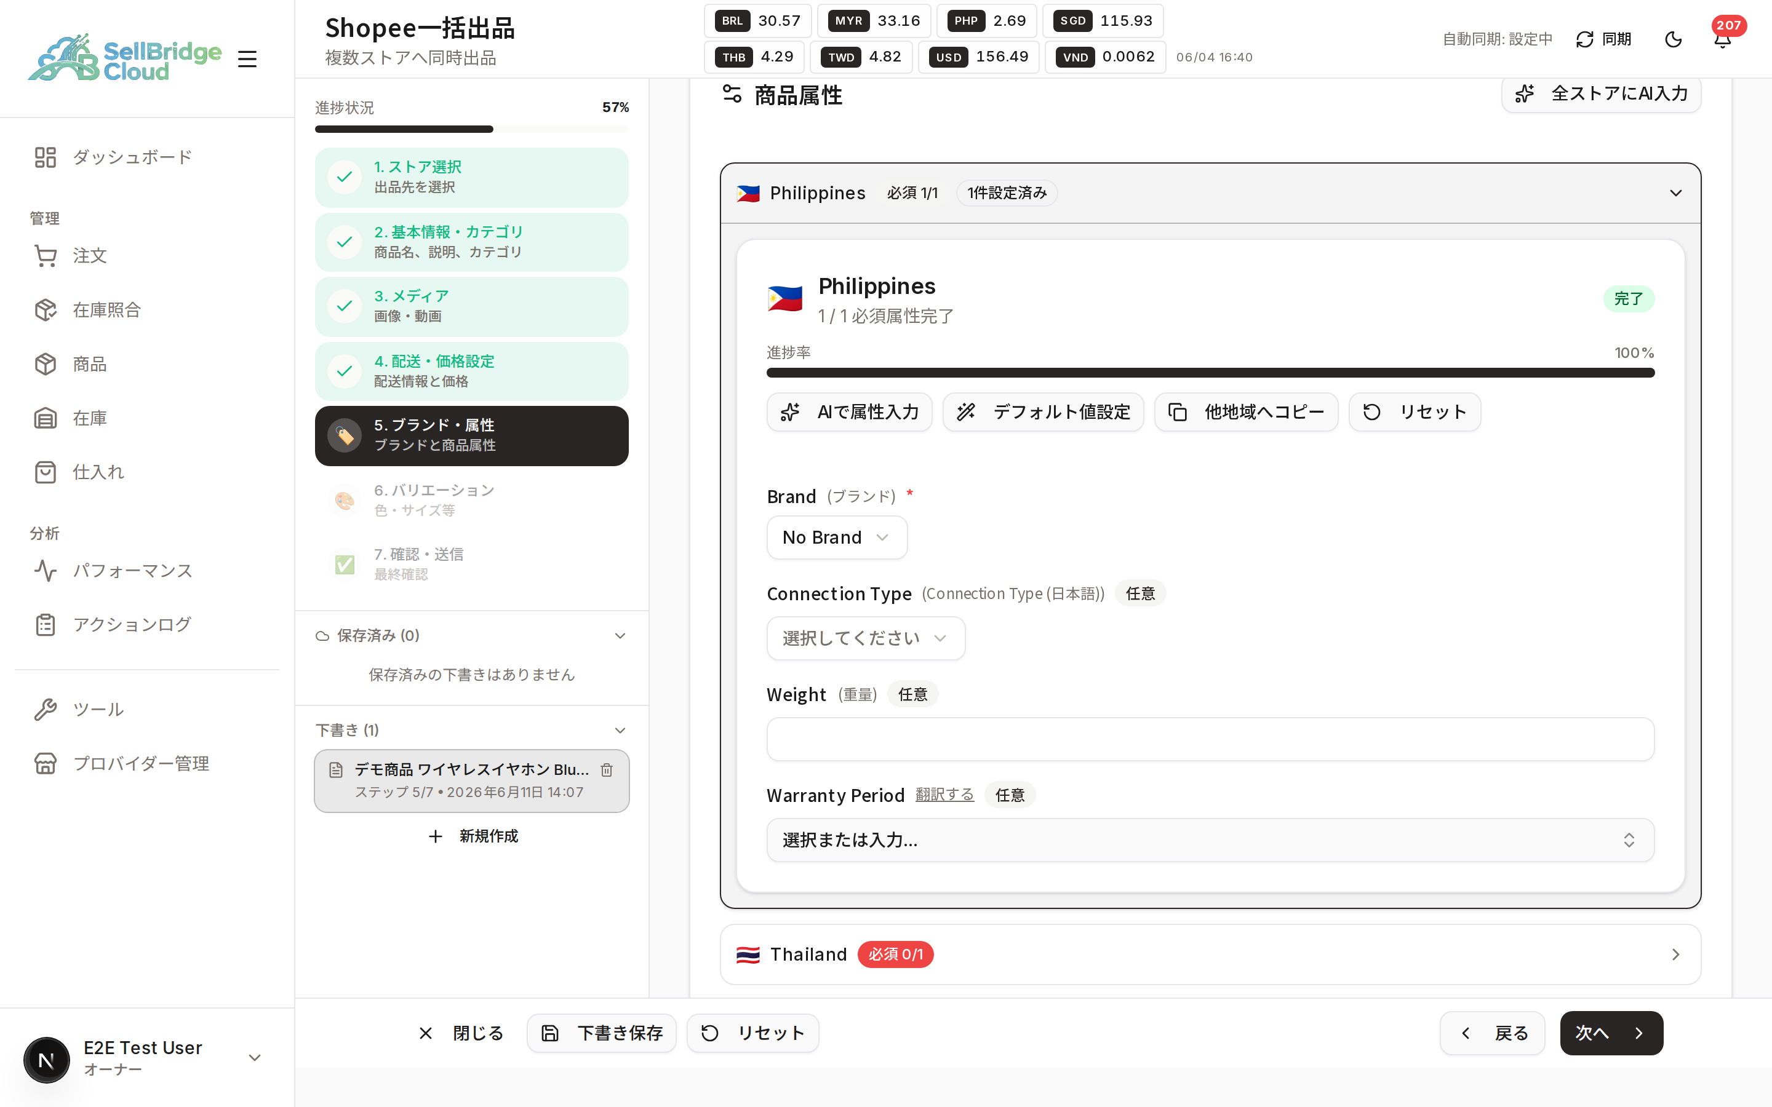
Task: Select step 5 ブランド・属性
Action: [x=471, y=435]
